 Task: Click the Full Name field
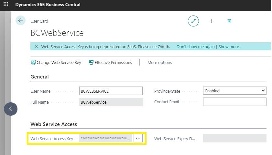tap(111, 102)
